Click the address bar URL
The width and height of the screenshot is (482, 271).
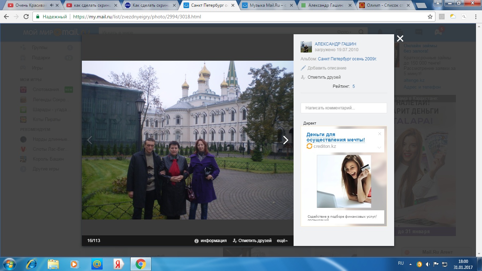coord(137,17)
